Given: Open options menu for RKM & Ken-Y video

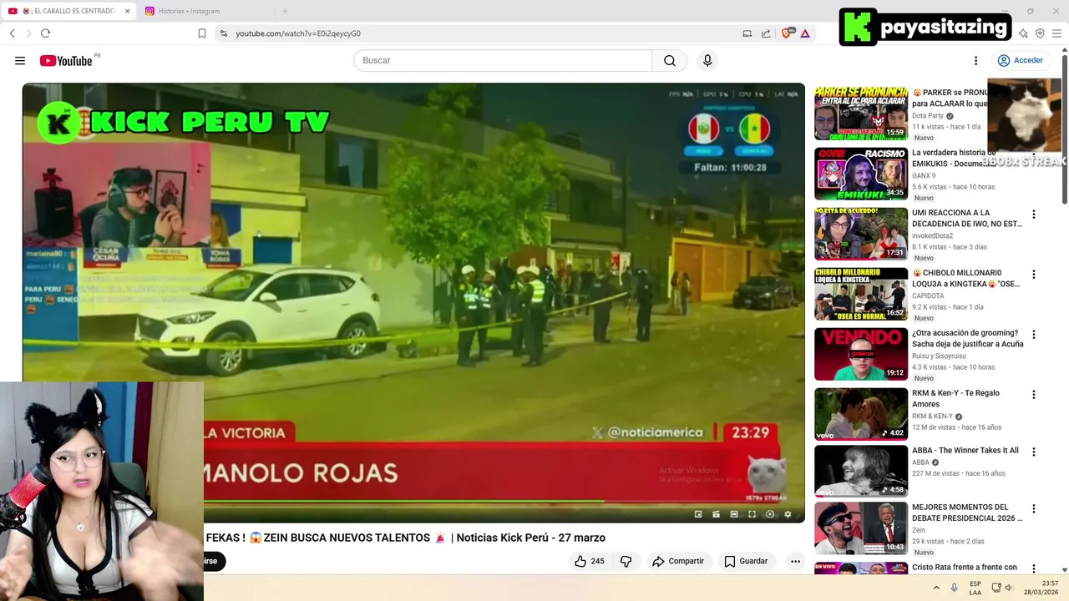Looking at the screenshot, I should click(1033, 395).
